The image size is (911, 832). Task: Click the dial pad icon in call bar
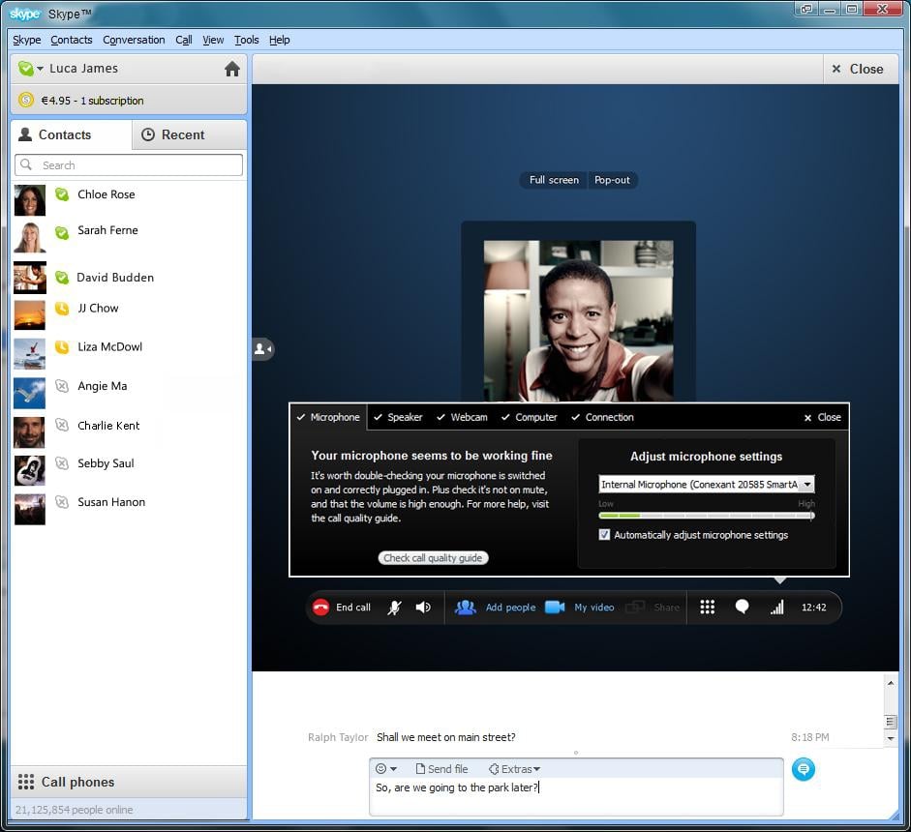click(708, 608)
